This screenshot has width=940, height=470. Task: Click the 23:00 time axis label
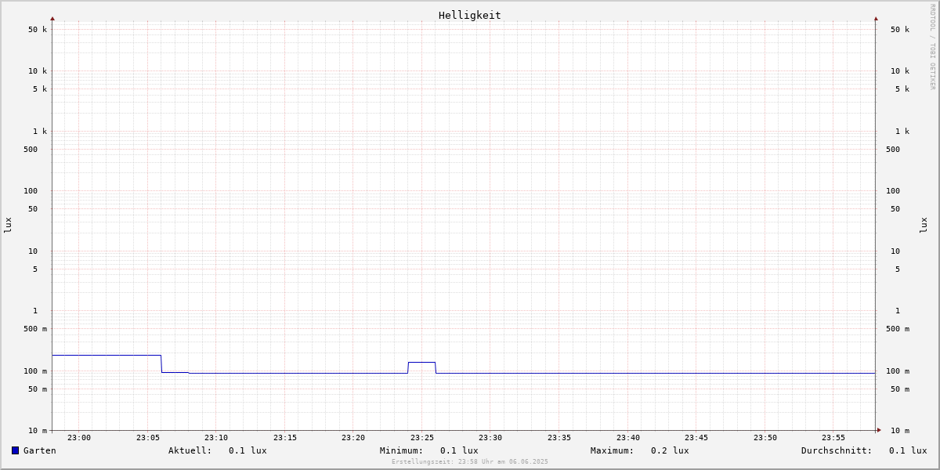point(79,438)
